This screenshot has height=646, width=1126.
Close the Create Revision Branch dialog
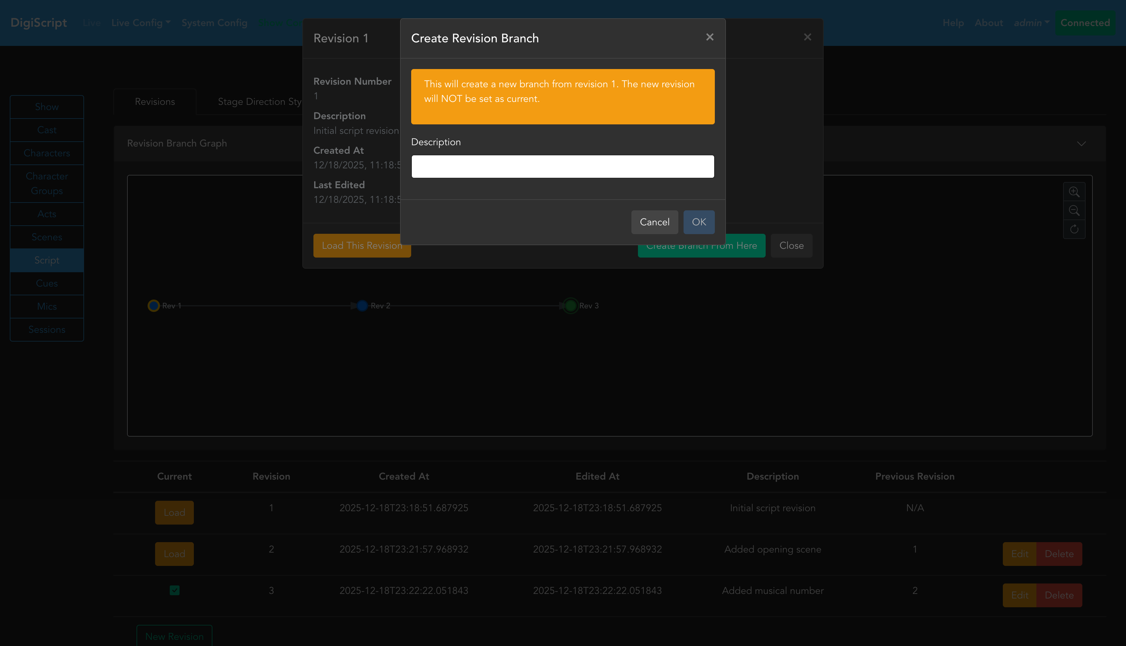(709, 37)
